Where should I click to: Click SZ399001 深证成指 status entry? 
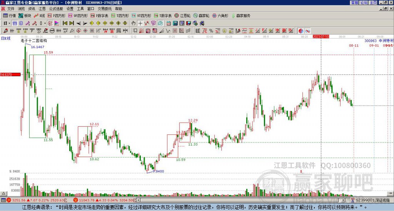pyautogui.click(x=372, y=200)
